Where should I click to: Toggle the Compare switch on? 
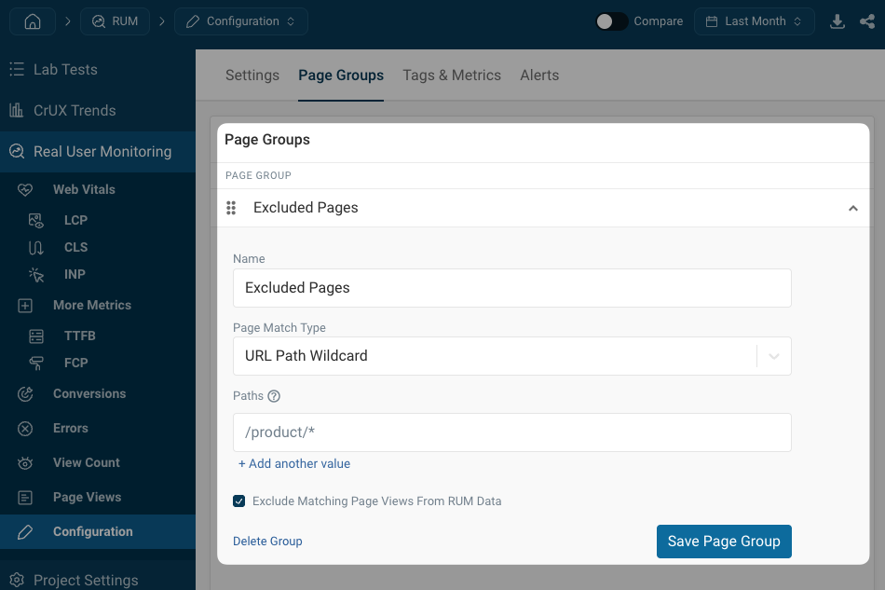tap(611, 21)
